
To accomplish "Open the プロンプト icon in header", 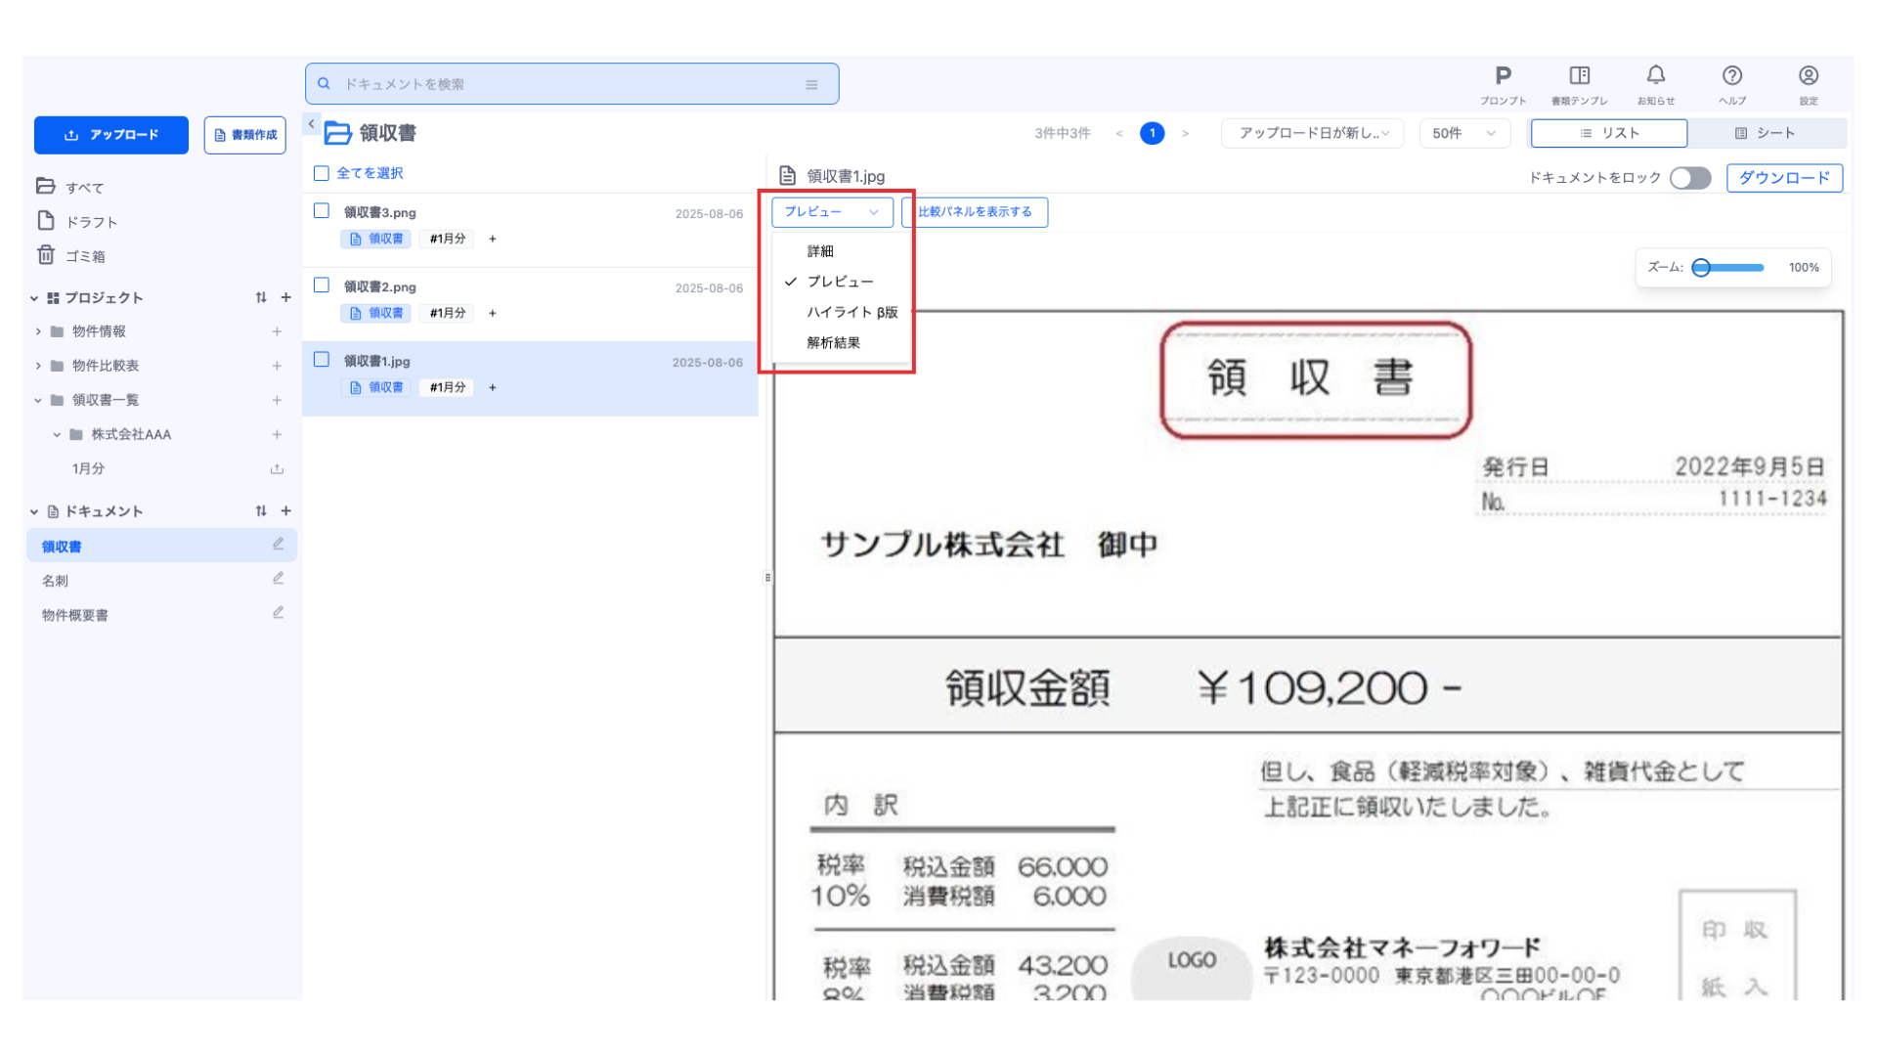I will (1503, 76).
